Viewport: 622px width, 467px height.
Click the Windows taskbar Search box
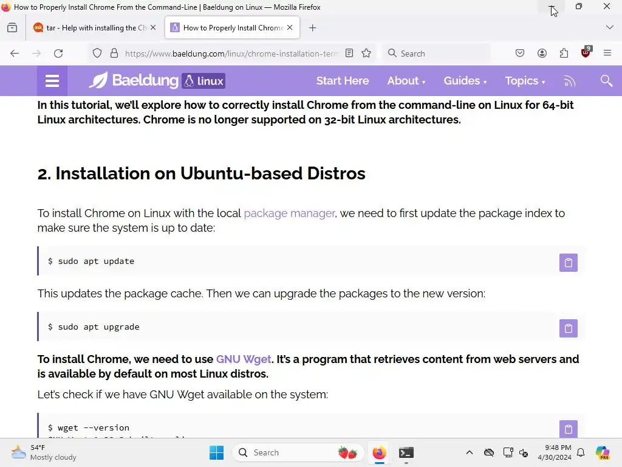coord(298,452)
